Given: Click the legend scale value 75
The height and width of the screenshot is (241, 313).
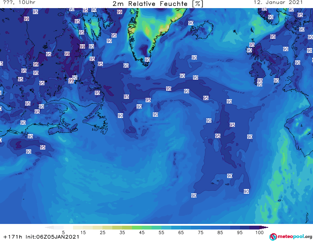Looking at the screenshot, I should point(200,232).
